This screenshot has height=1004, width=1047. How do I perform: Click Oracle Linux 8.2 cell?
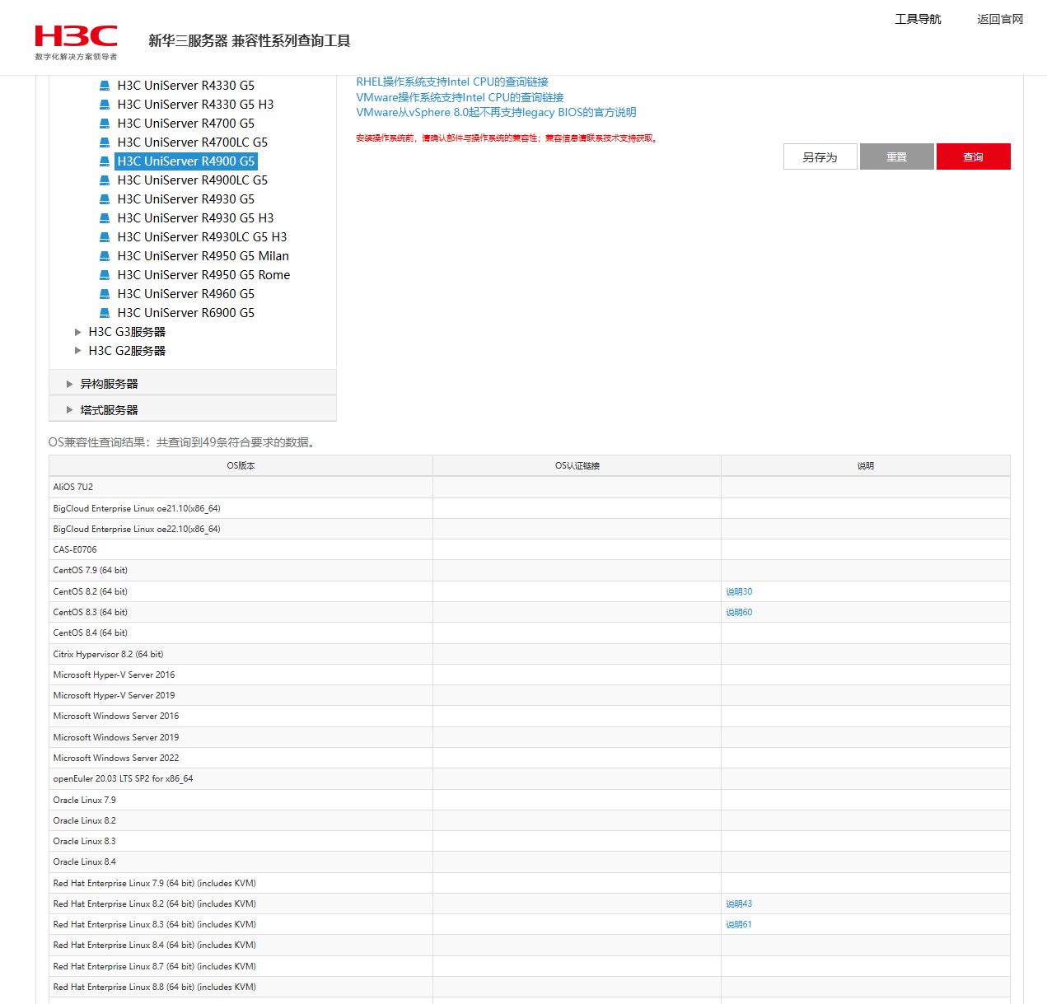pyautogui.click(x=241, y=820)
